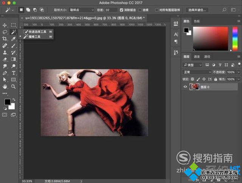242x183 pixels.
Task: Select the Horizontal Type tool
Action: (14, 73)
